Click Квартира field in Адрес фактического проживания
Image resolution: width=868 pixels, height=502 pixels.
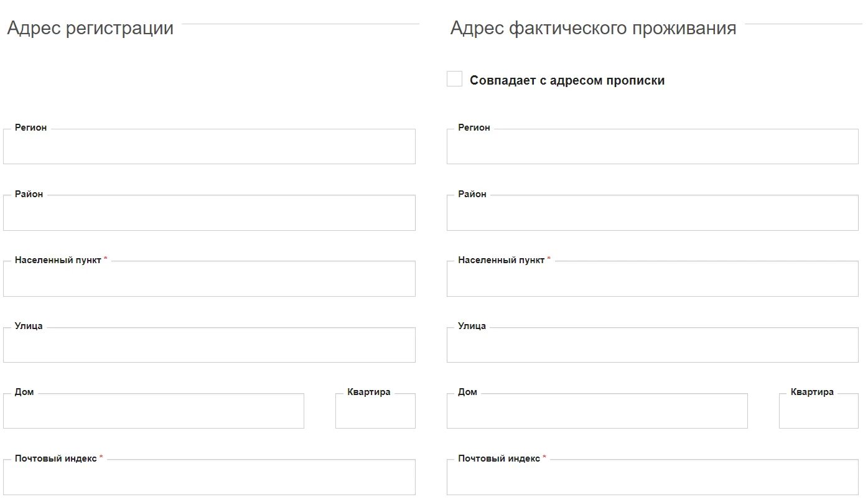pyautogui.click(x=819, y=411)
